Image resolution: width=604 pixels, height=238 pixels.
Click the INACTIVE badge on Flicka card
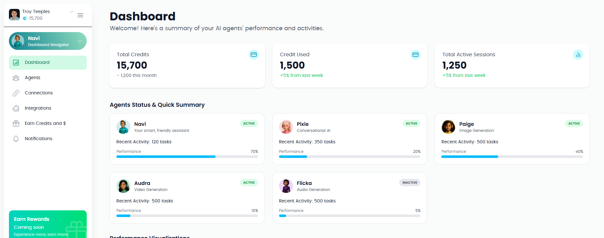click(410, 183)
